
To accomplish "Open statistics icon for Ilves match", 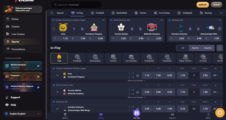I will point(138,75).
